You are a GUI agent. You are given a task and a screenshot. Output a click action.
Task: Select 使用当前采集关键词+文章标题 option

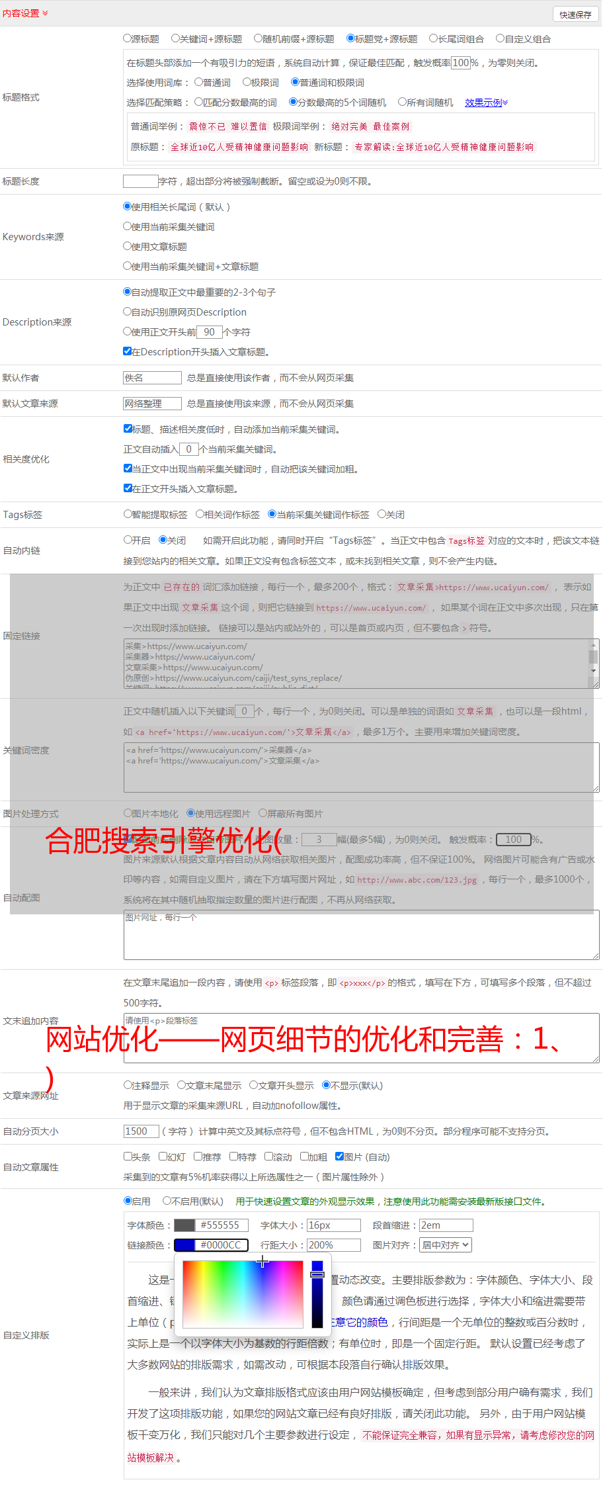point(127,266)
